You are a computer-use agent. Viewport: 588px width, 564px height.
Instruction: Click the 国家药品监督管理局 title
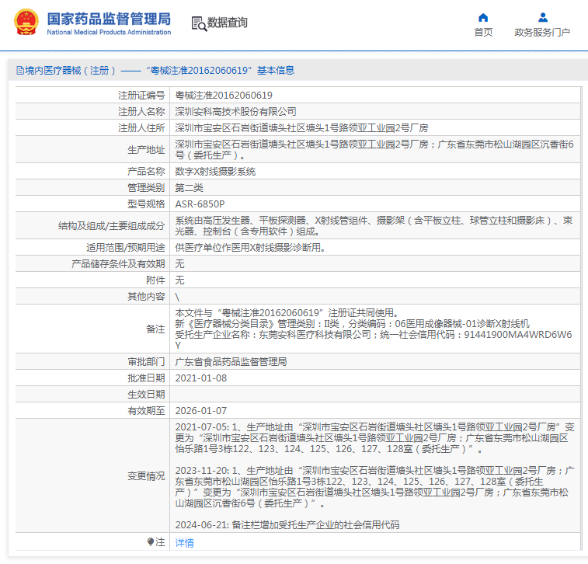pos(109,19)
